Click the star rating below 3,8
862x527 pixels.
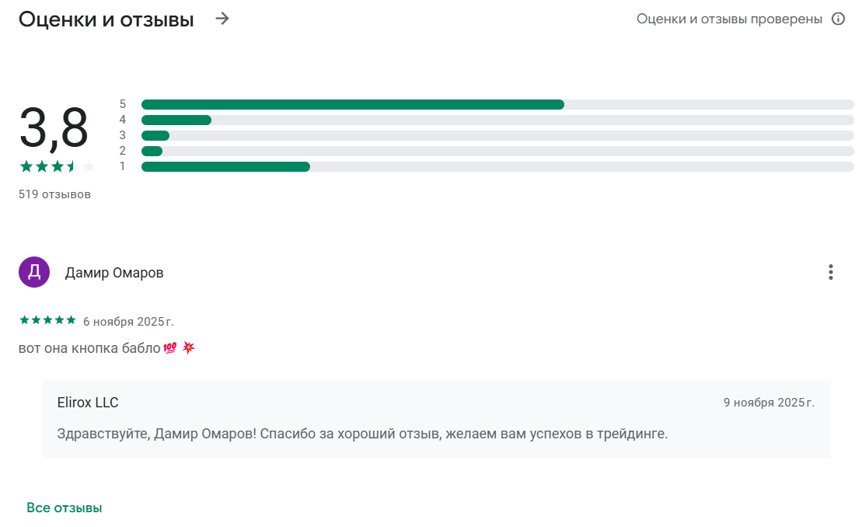click(x=56, y=166)
